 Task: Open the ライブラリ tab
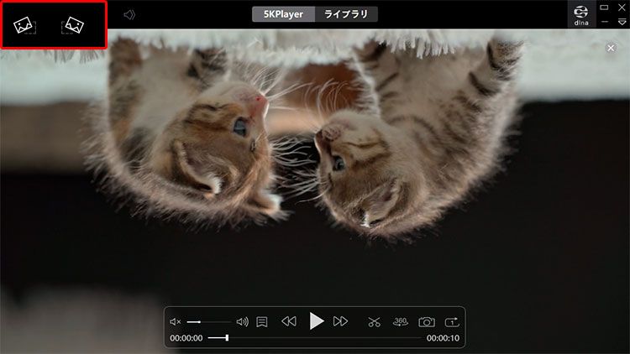click(x=346, y=14)
